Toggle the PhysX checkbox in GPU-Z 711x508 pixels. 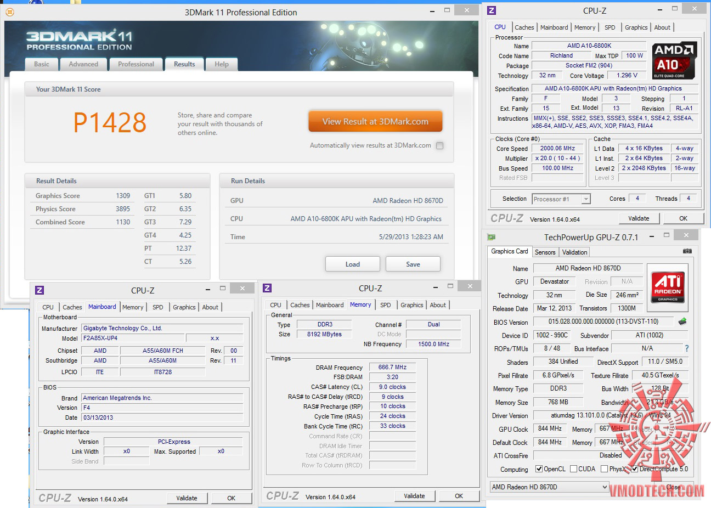pyautogui.click(x=604, y=469)
